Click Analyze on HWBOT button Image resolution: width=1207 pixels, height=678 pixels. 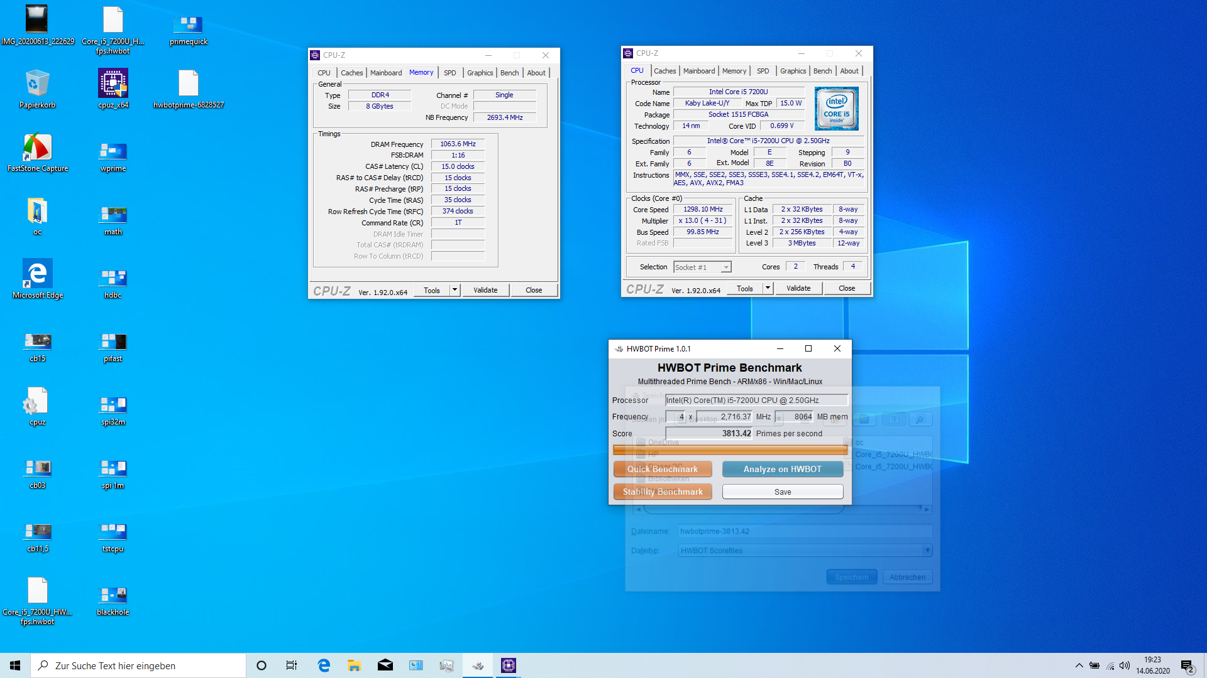(783, 469)
